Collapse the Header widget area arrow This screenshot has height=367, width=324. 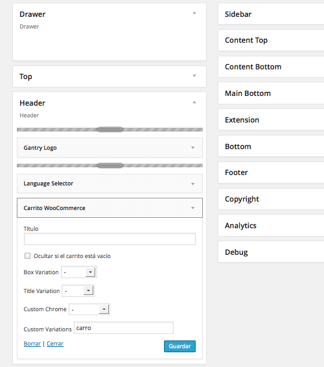pyautogui.click(x=194, y=102)
